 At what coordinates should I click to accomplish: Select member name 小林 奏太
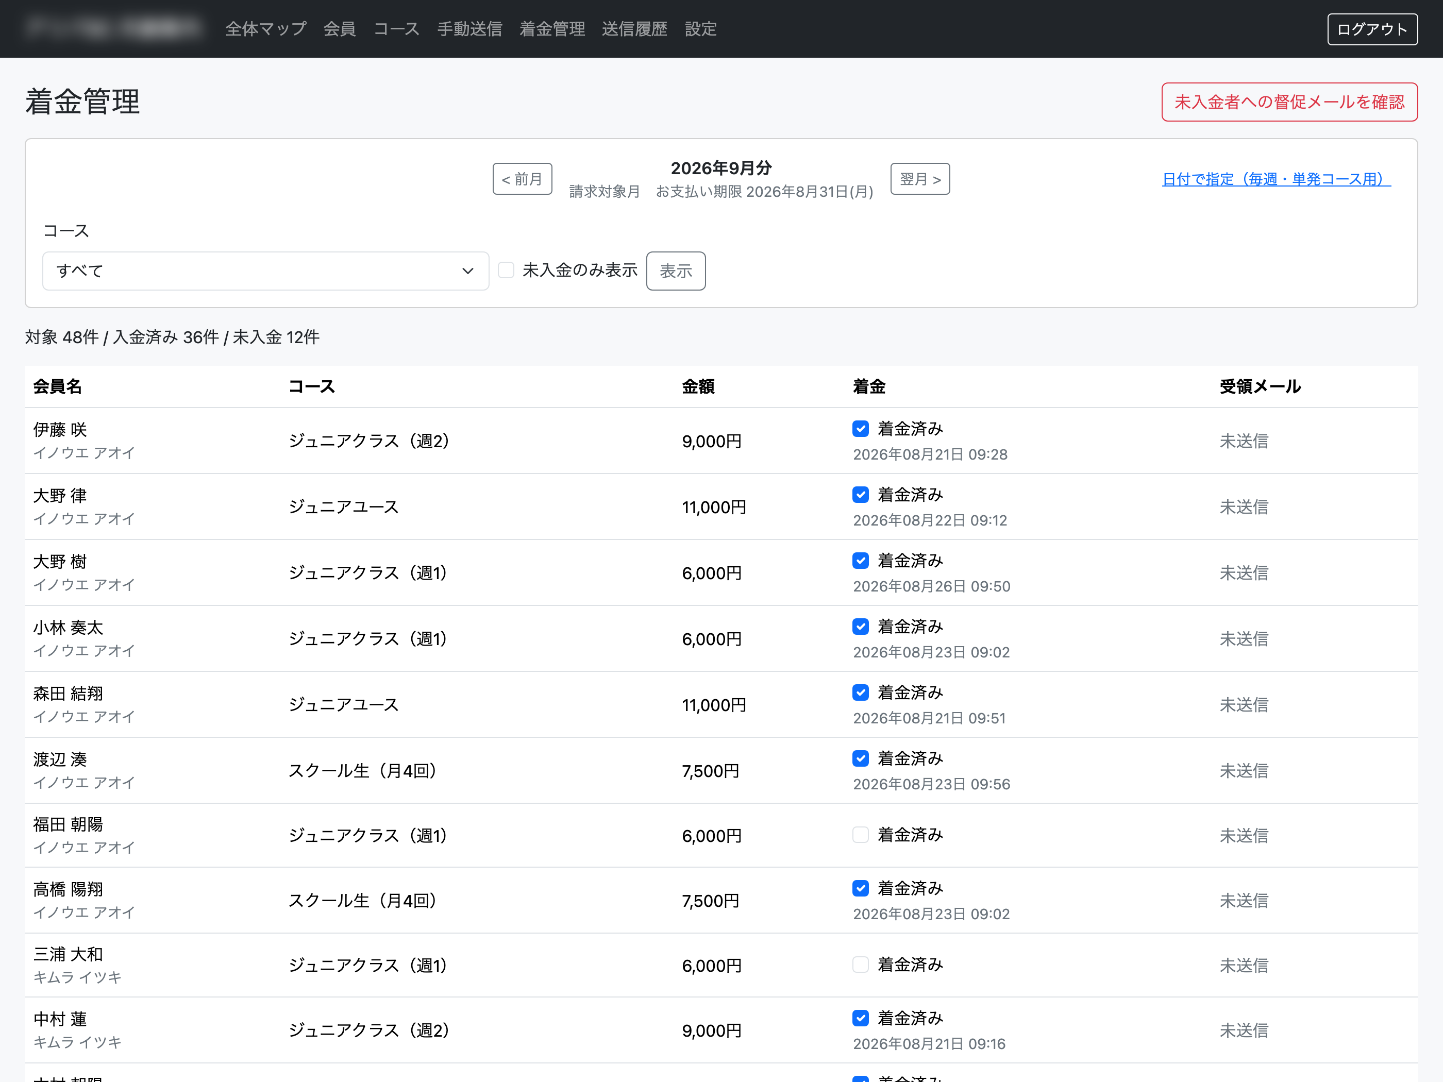click(69, 627)
